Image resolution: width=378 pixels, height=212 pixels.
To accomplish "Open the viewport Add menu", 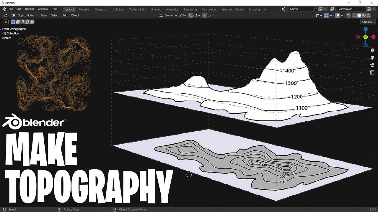I will (x=65, y=15).
